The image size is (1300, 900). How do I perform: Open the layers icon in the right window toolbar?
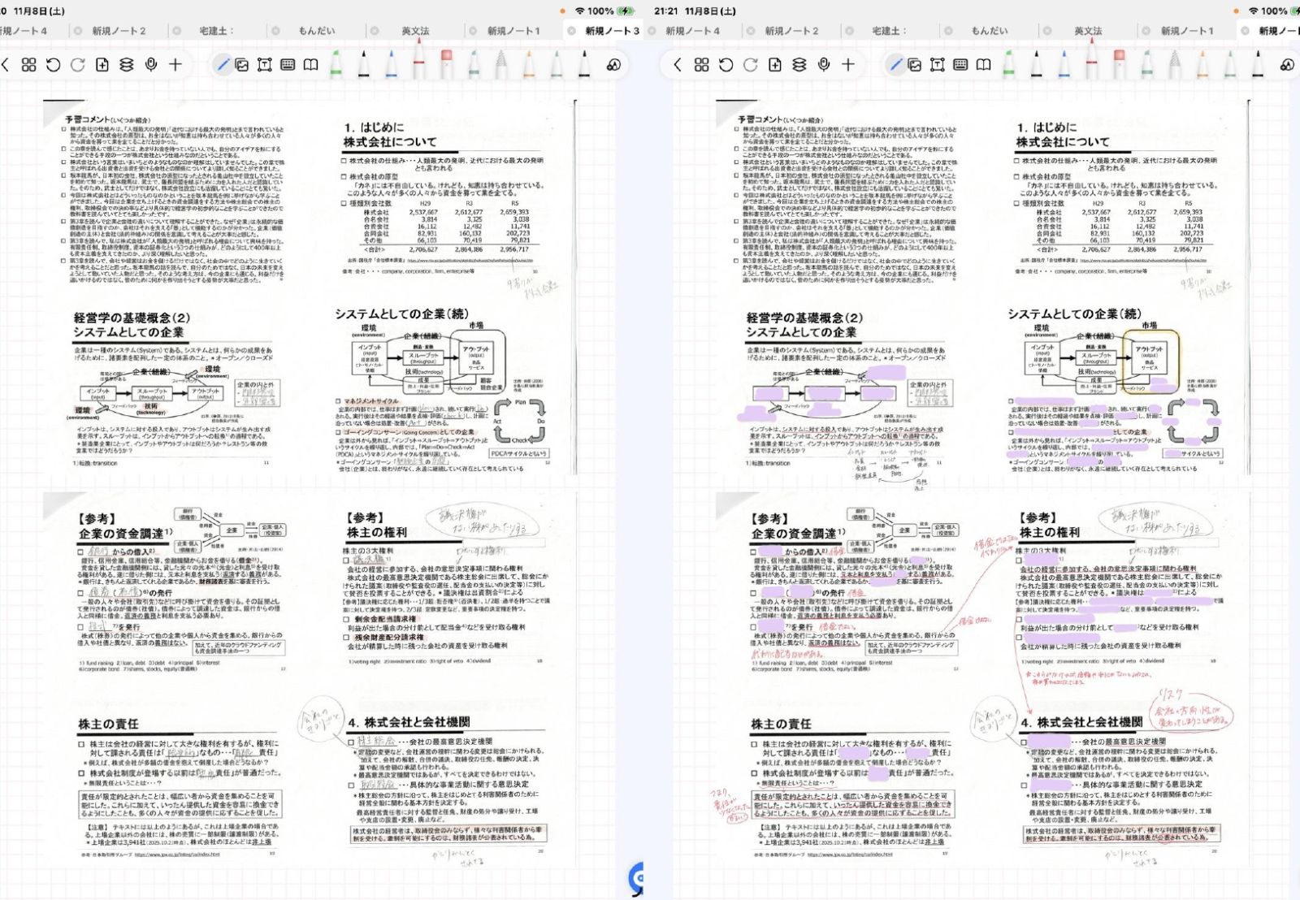(799, 65)
